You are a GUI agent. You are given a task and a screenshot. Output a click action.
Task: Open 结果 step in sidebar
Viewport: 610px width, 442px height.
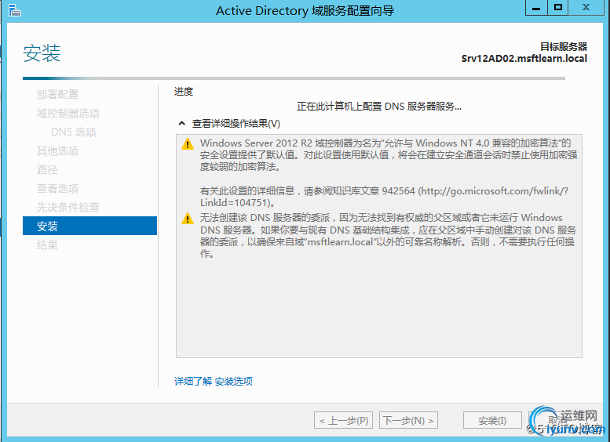47,245
